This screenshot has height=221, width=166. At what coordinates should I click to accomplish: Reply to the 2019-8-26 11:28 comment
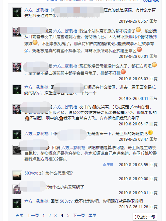(x=153, y=207)
